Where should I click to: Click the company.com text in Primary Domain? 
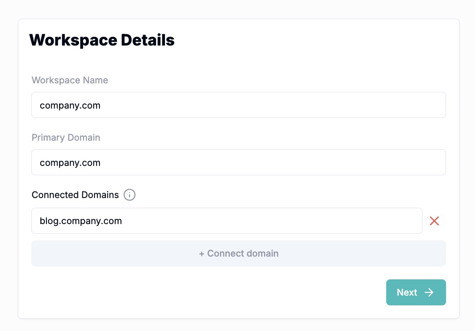pos(70,163)
